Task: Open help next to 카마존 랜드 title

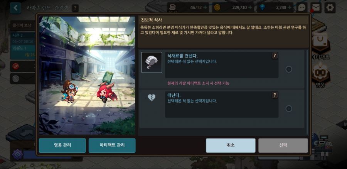Action: [x=75, y=8]
